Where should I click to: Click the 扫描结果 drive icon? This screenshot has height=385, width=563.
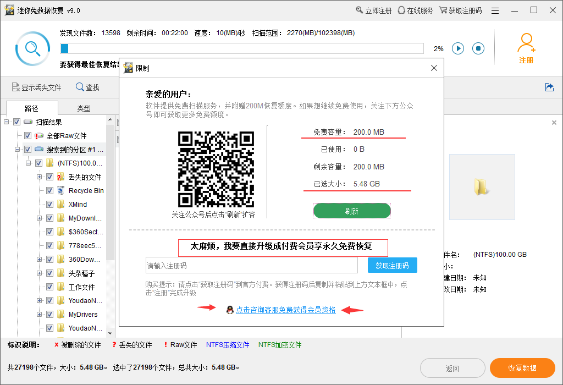[28, 122]
